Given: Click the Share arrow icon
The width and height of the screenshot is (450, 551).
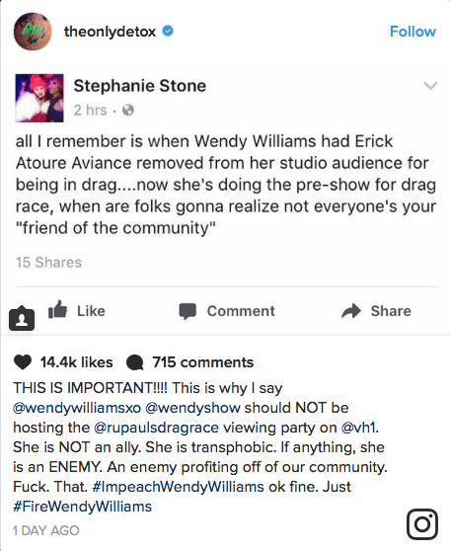Looking at the screenshot, I should point(351,311).
